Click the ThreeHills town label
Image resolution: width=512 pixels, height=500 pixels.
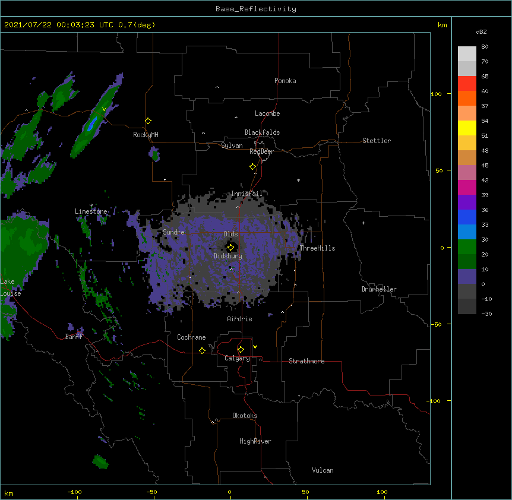tap(317, 248)
